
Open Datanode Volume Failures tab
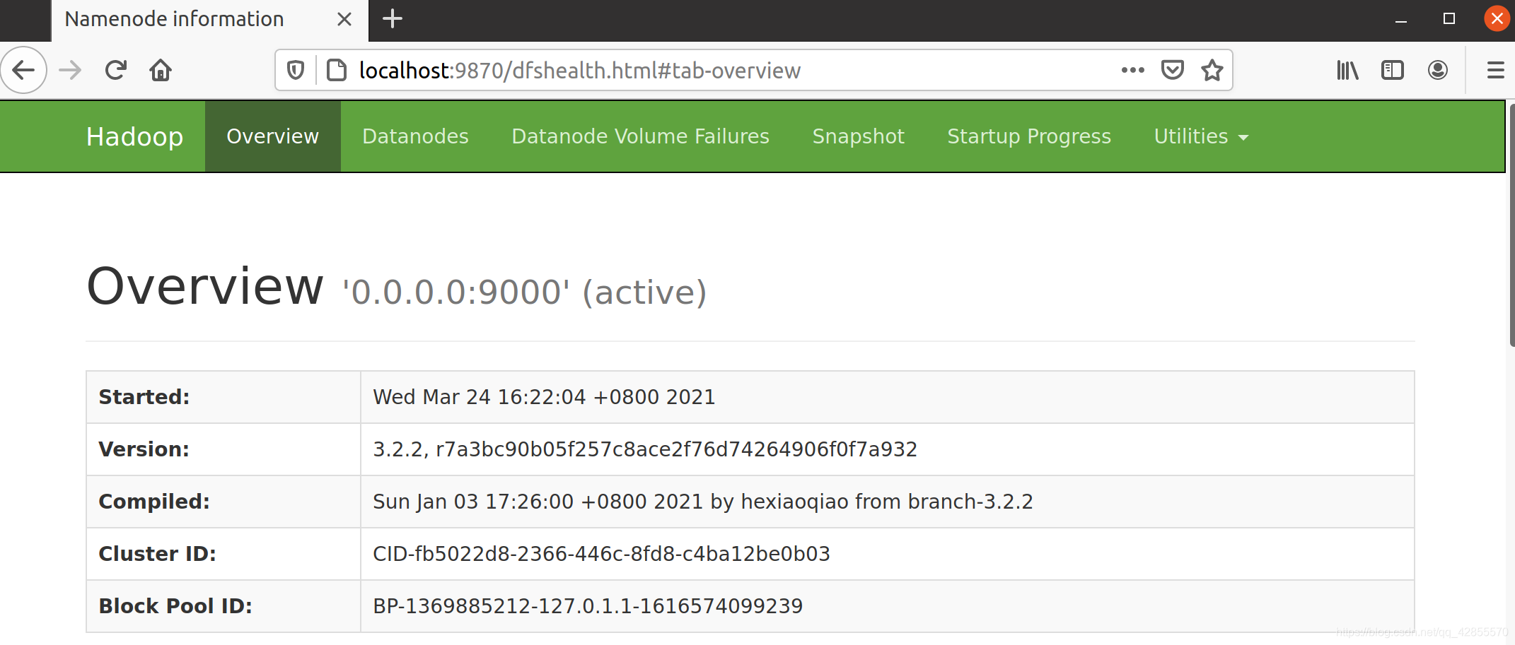640,136
